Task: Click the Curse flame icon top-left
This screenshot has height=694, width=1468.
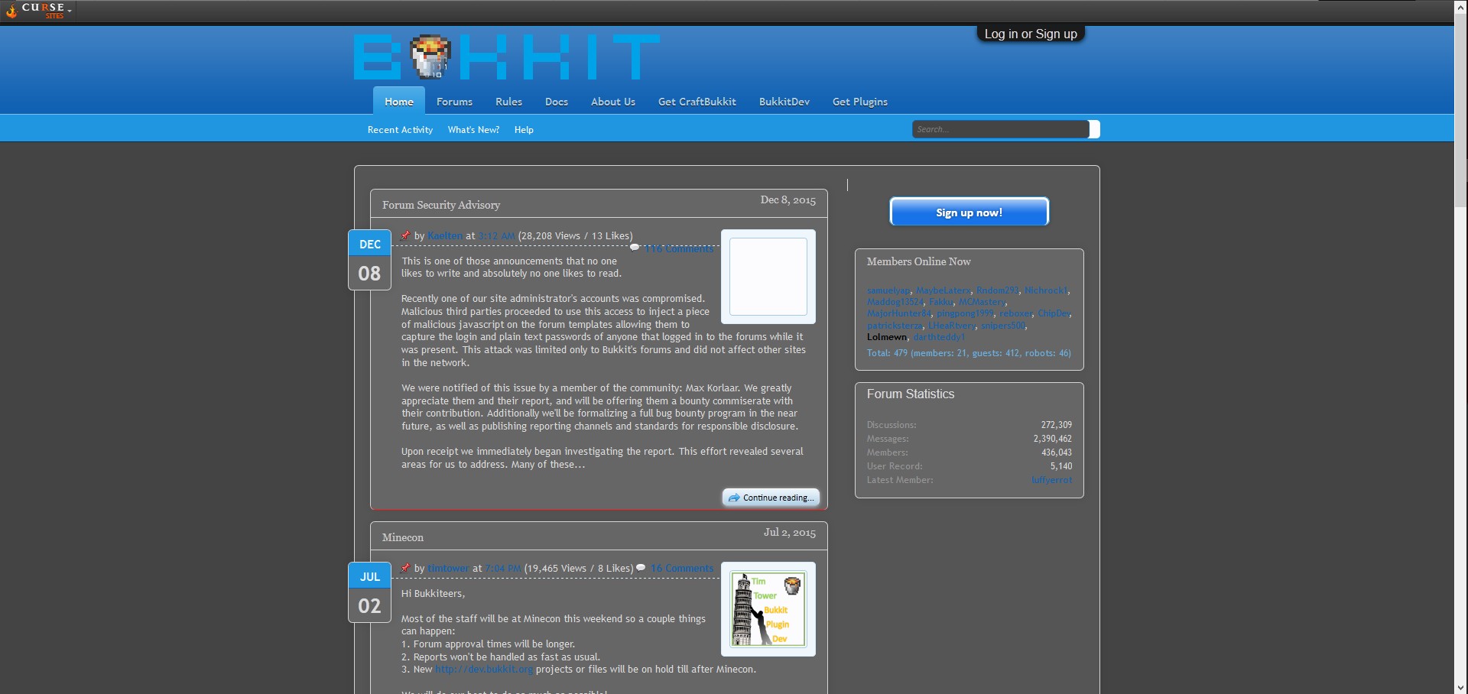Action: click(11, 11)
